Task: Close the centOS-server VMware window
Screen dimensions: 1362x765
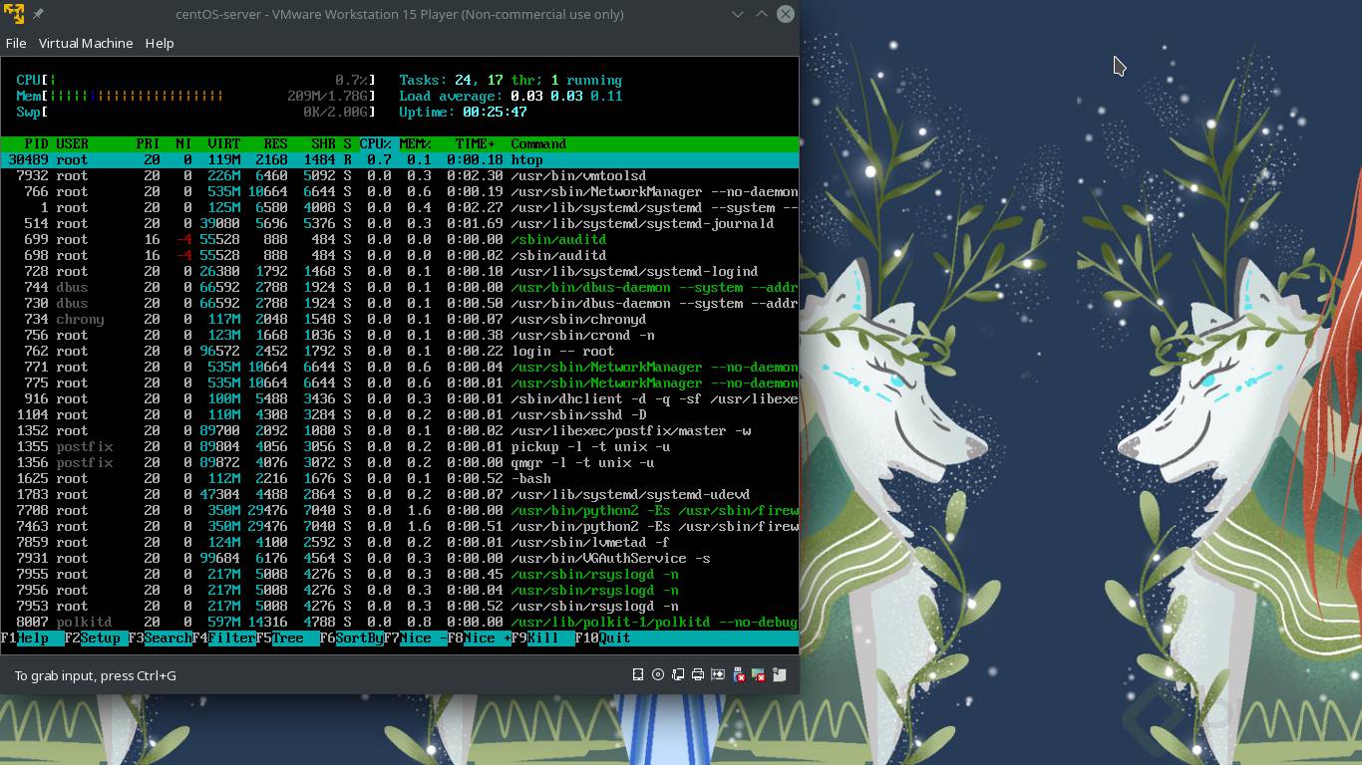Action: coord(786,14)
